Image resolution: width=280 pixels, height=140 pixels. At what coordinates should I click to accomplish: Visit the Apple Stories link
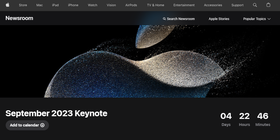pyautogui.click(x=219, y=19)
